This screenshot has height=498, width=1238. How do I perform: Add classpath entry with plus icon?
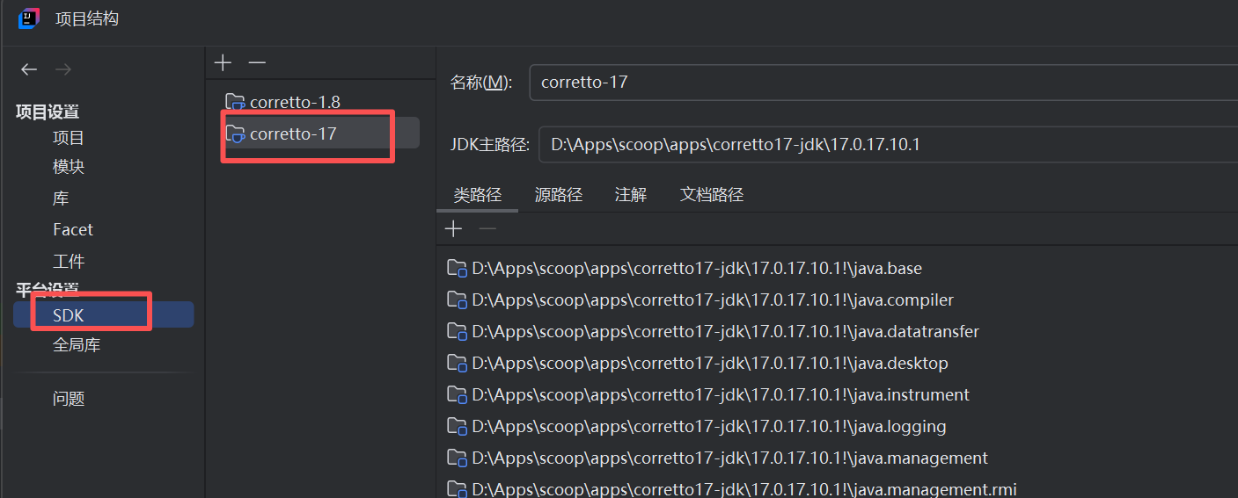click(x=453, y=229)
